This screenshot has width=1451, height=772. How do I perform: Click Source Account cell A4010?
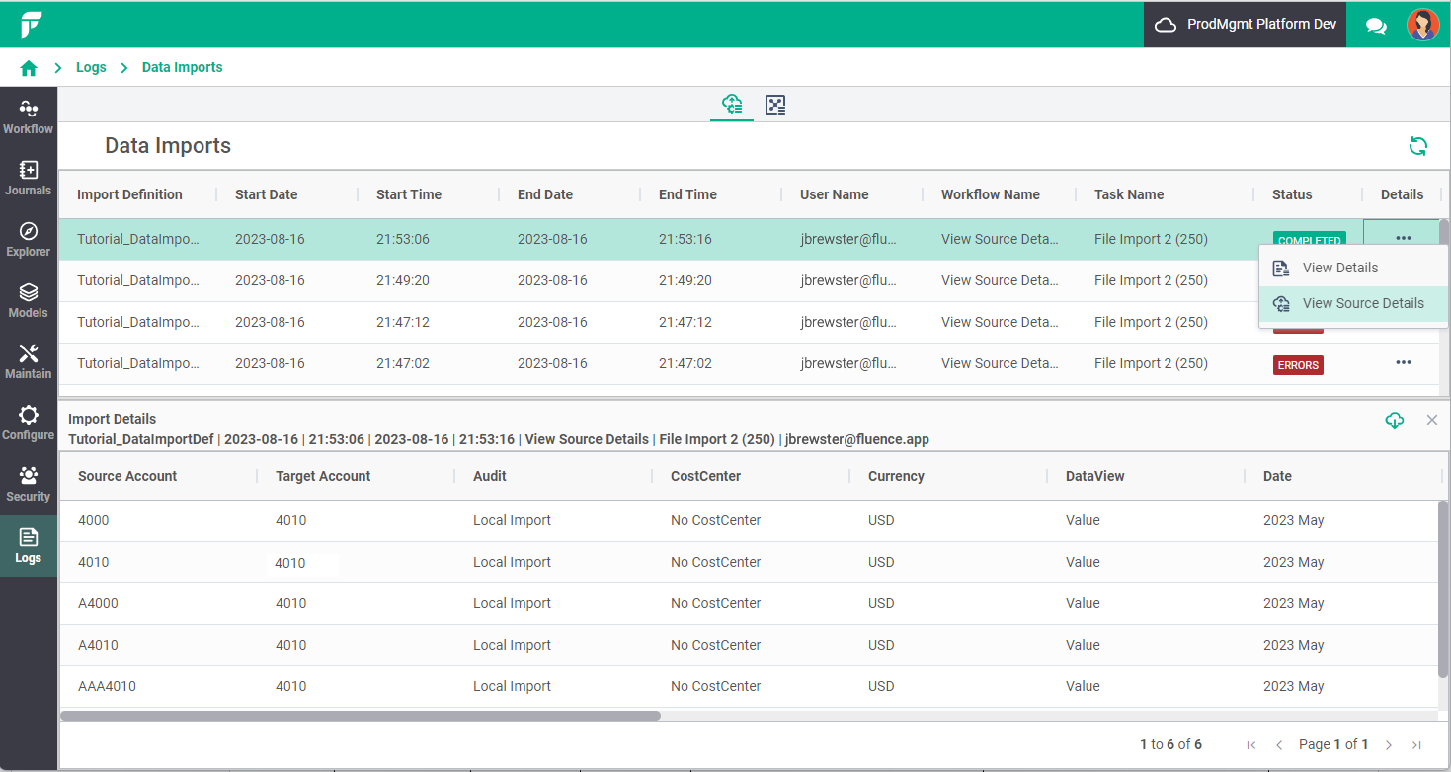[x=98, y=645]
